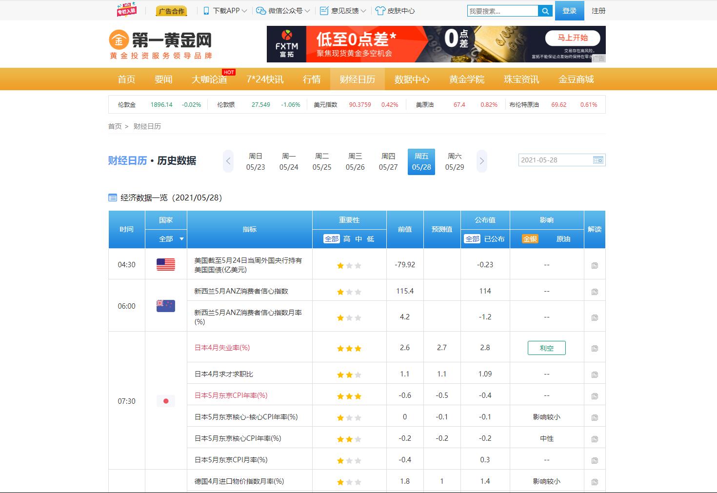Open interpretation icon for Tokyo CPI annual rate row

click(594, 396)
